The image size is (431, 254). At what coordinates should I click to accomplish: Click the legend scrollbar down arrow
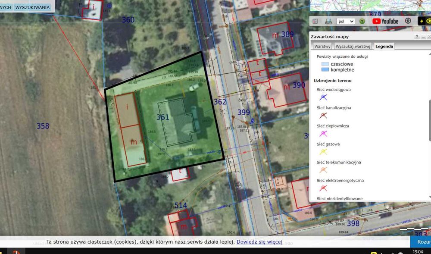click(x=429, y=197)
